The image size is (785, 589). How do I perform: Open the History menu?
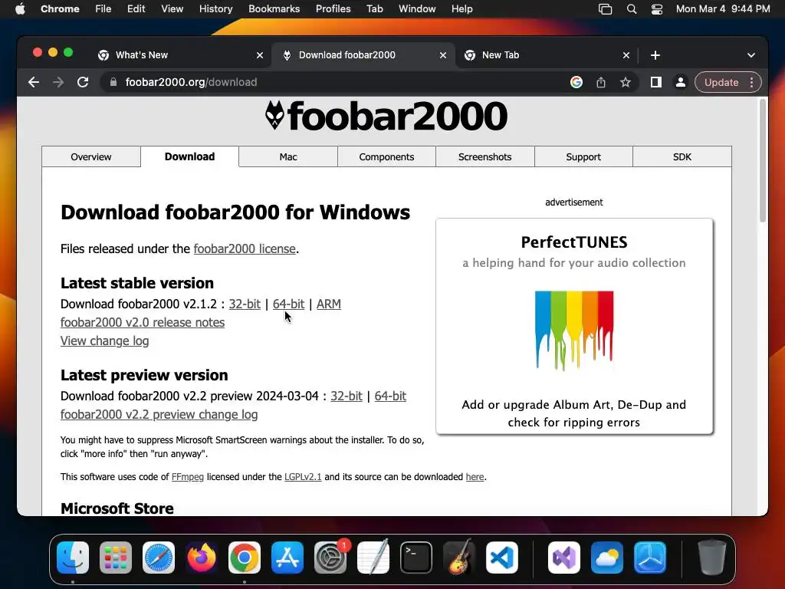(215, 9)
